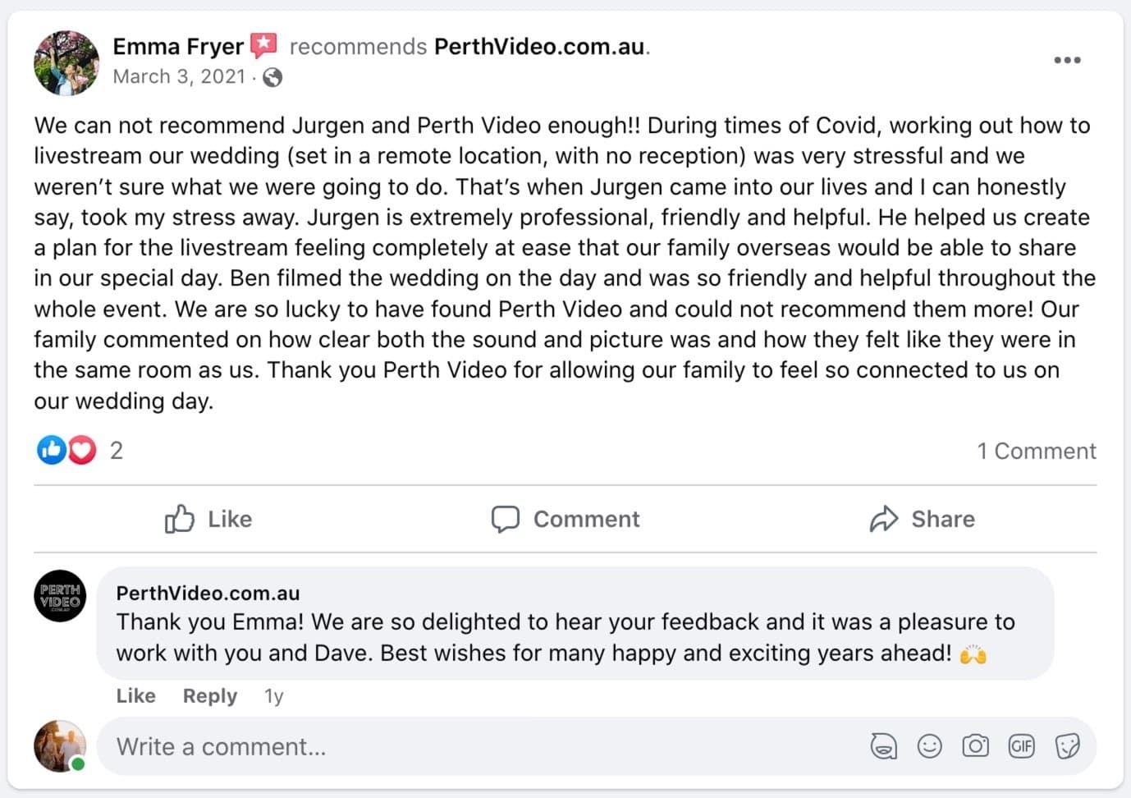The height and width of the screenshot is (798, 1131).
Task: Like PerthVideo.com.au's comment reply
Action: click(135, 696)
